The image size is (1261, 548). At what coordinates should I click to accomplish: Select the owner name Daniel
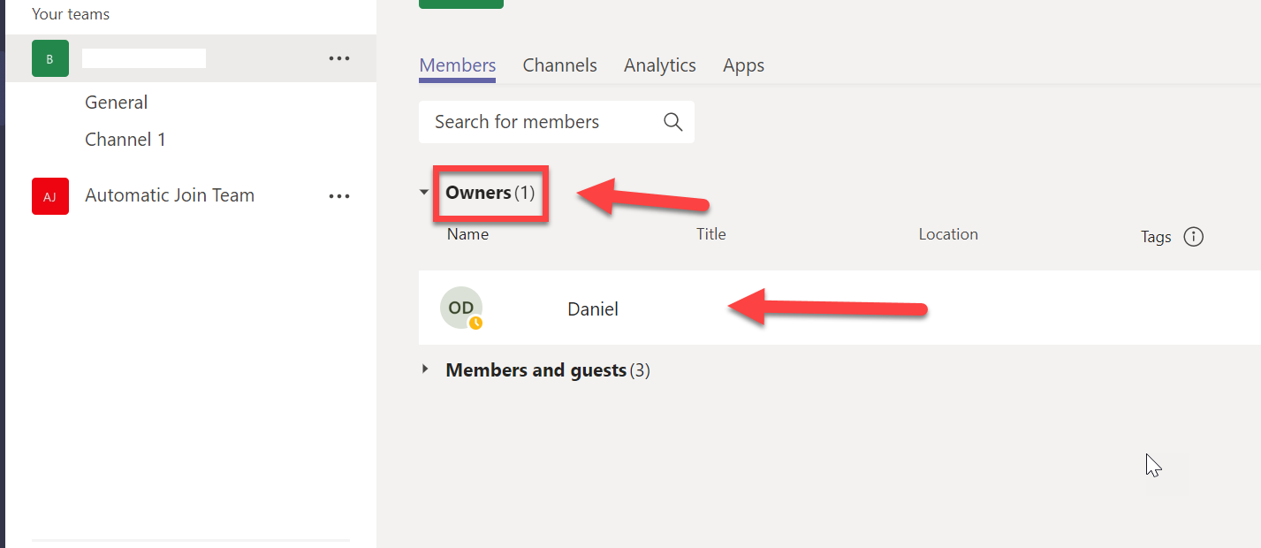tap(593, 309)
